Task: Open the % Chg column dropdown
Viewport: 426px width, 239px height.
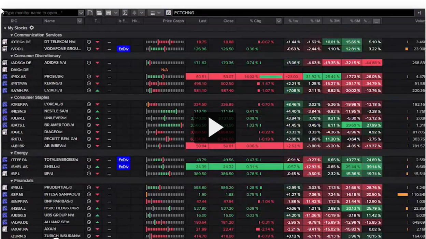Action: [x=279, y=21]
